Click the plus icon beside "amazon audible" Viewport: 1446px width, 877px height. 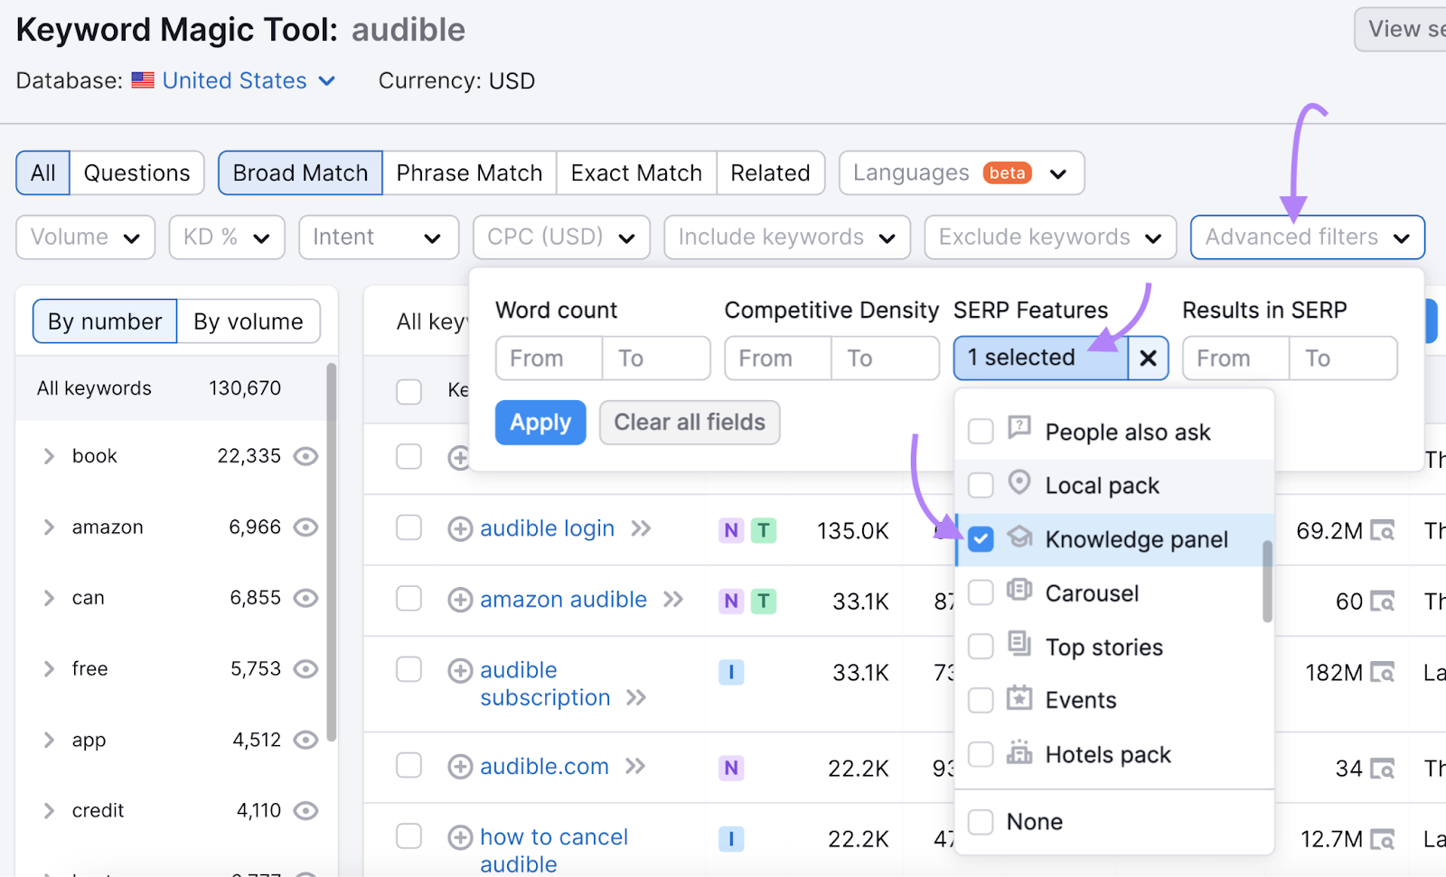[x=460, y=599]
